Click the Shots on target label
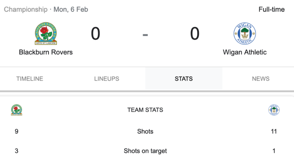Image resolution: width=294 pixels, height=162 pixels. (x=145, y=151)
